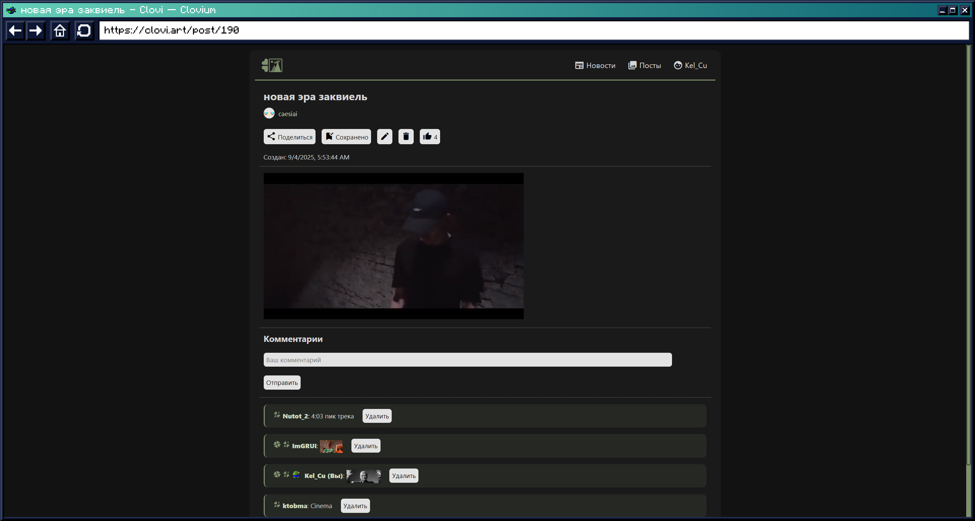975x521 pixels.
Task: Edit the post using pencil icon
Action: [385, 136]
